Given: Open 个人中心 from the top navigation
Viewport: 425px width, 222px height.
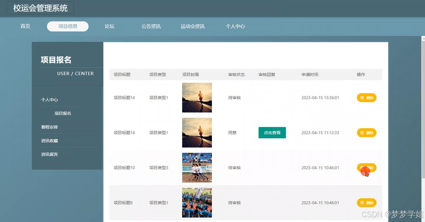Looking at the screenshot, I should pyautogui.click(x=235, y=26).
